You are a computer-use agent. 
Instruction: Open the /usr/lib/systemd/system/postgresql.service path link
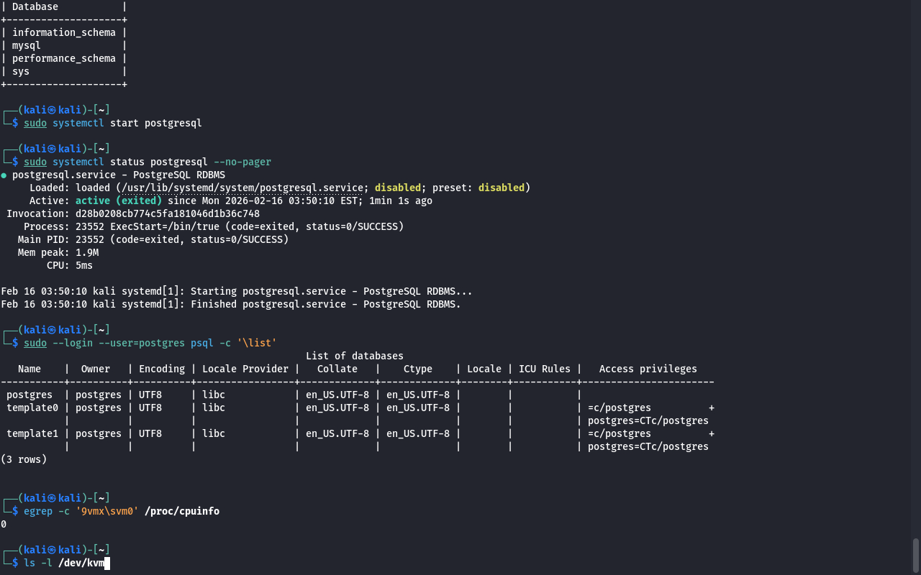click(x=242, y=188)
